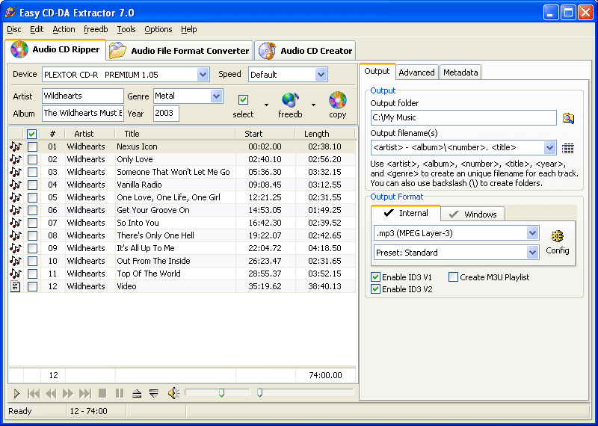Screen dimensions: 598x426
Task: Click the Album input field
Action: 83,114
